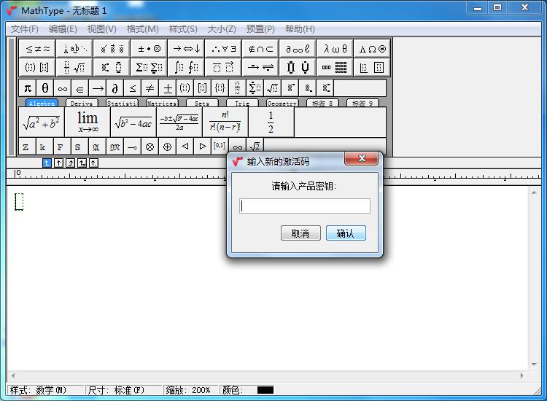Screen dimensions: 547x401
Task: Open the 文件(F) menu
Action: (24, 29)
